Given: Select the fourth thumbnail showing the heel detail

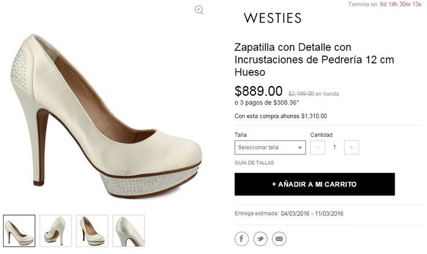Looking at the screenshot, I should click(x=129, y=230).
